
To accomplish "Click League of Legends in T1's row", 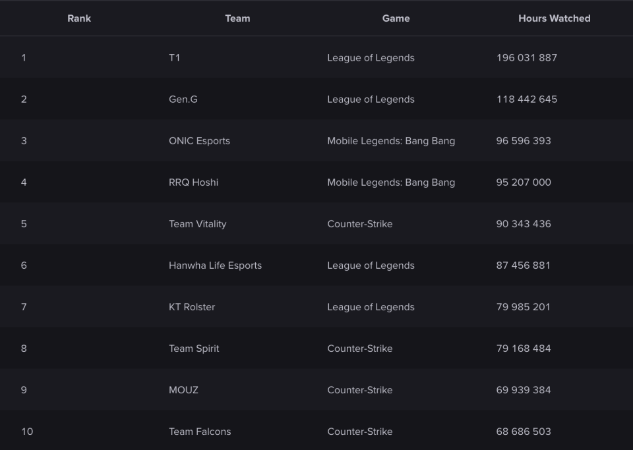I will [x=371, y=58].
